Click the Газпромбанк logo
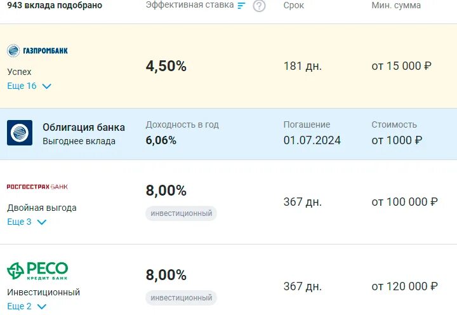This screenshot has width=457, height=315. click(37, 50)
